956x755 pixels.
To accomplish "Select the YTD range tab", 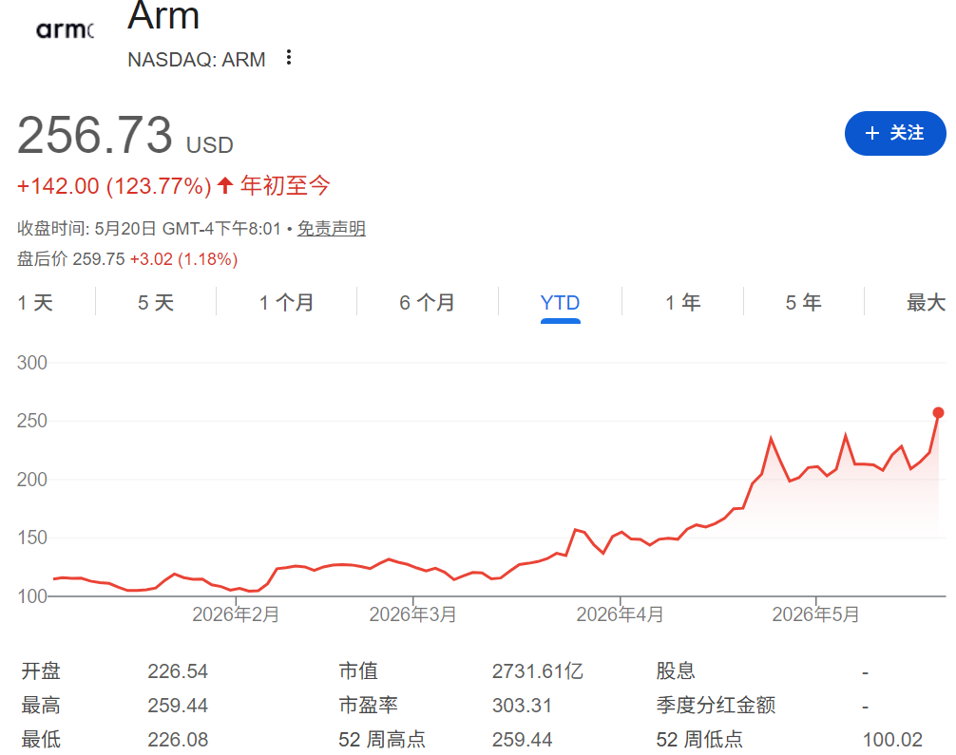I will point(560,302).
